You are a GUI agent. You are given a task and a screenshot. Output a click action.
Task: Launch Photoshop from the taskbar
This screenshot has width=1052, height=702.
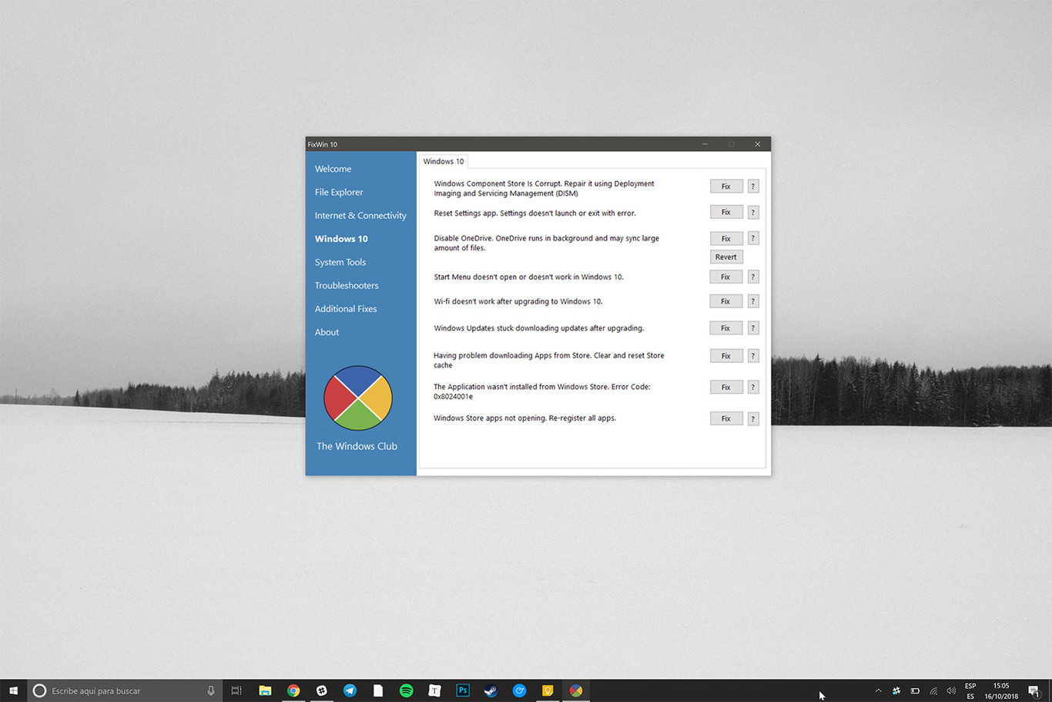463,690
